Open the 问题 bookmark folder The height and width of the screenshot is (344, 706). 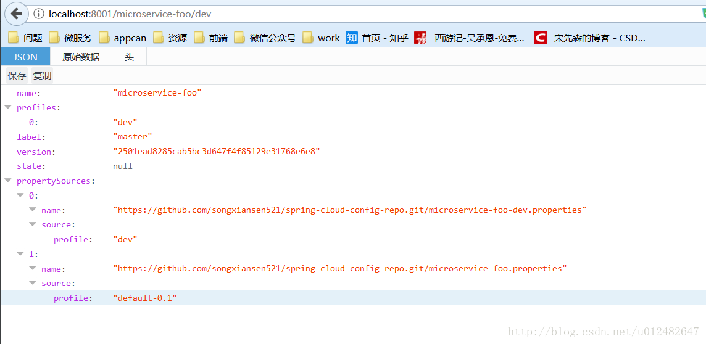tap(26, 38)
